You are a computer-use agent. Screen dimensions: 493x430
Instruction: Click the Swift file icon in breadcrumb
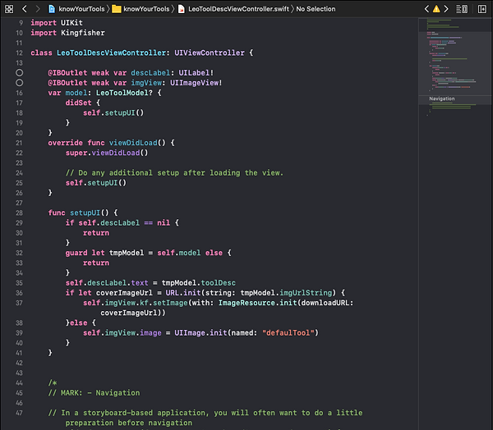point(182,9)
